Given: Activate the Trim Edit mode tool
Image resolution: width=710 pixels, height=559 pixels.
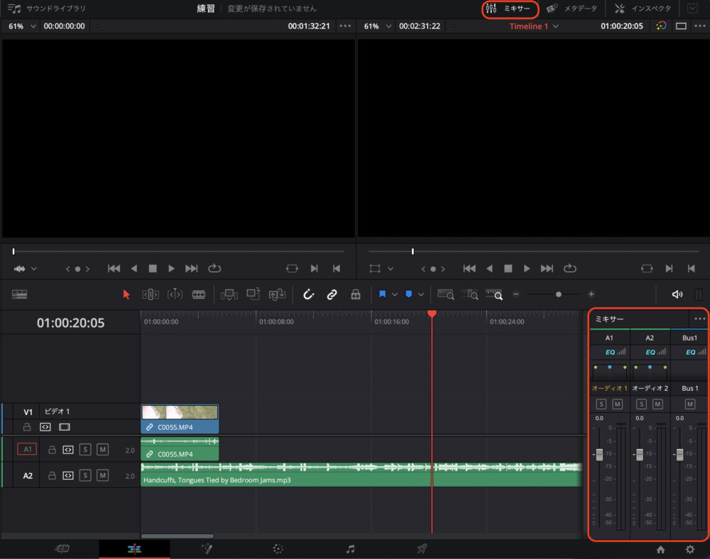Looking at the screenshot, I should point(150,294).
